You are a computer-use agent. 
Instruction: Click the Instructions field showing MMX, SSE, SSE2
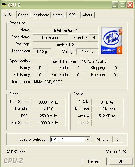click(x=79, y=82)
